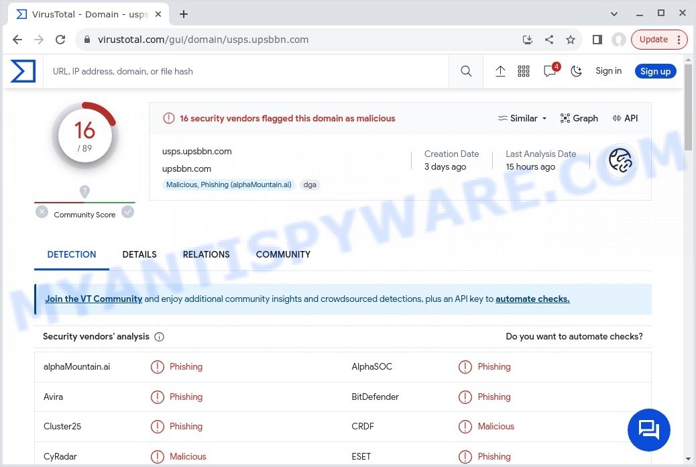Click the dga tag

coord(309,185)
